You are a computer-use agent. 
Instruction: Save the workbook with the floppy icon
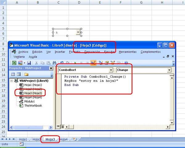[x=29, y=63]
